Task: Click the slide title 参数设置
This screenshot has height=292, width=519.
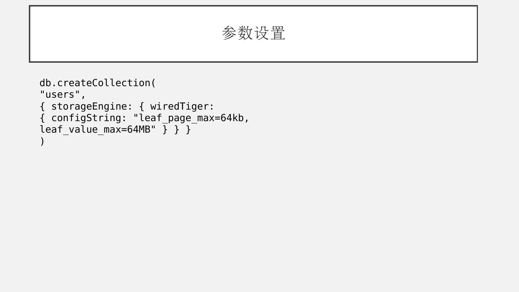Action: [253, 33]
